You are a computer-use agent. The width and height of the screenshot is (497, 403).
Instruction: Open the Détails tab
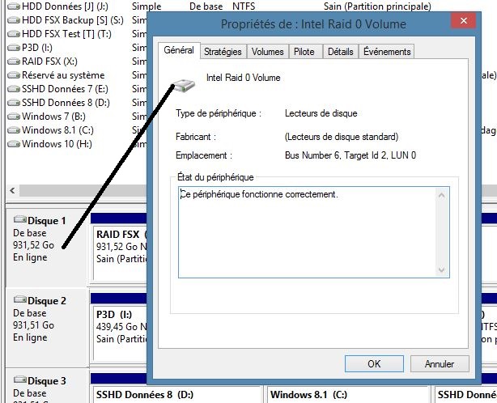[x=341, y=52]
